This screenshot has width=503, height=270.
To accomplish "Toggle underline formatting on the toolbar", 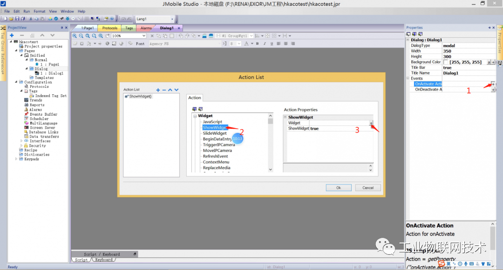I will point(272,43).
